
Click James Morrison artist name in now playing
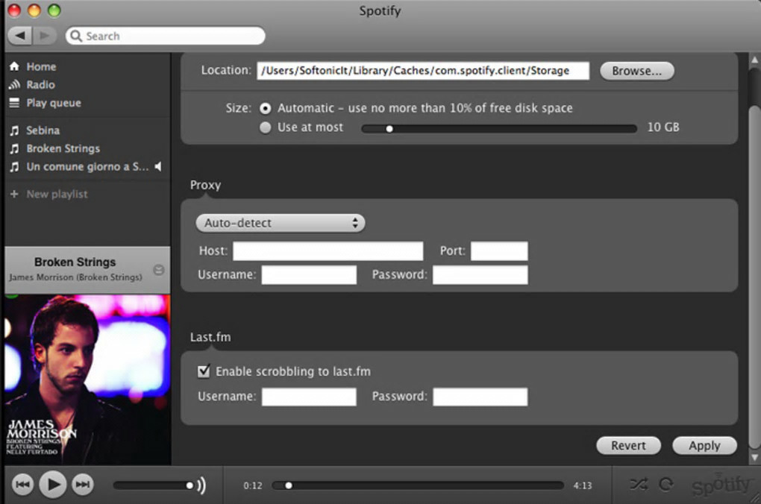(x=41, y=277)
